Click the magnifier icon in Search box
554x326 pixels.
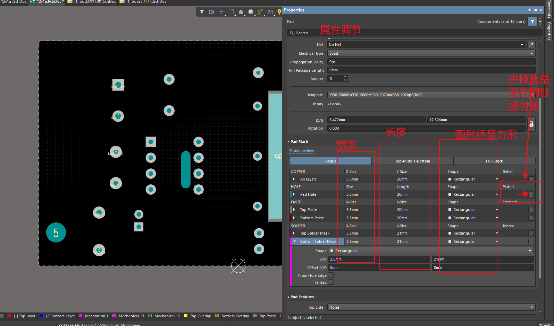(292, 33)
